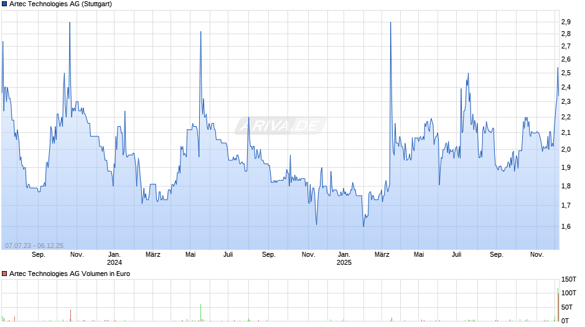
Task: Click the first 'März' label after Jan. 2024
Action: [x=153, y=255]
